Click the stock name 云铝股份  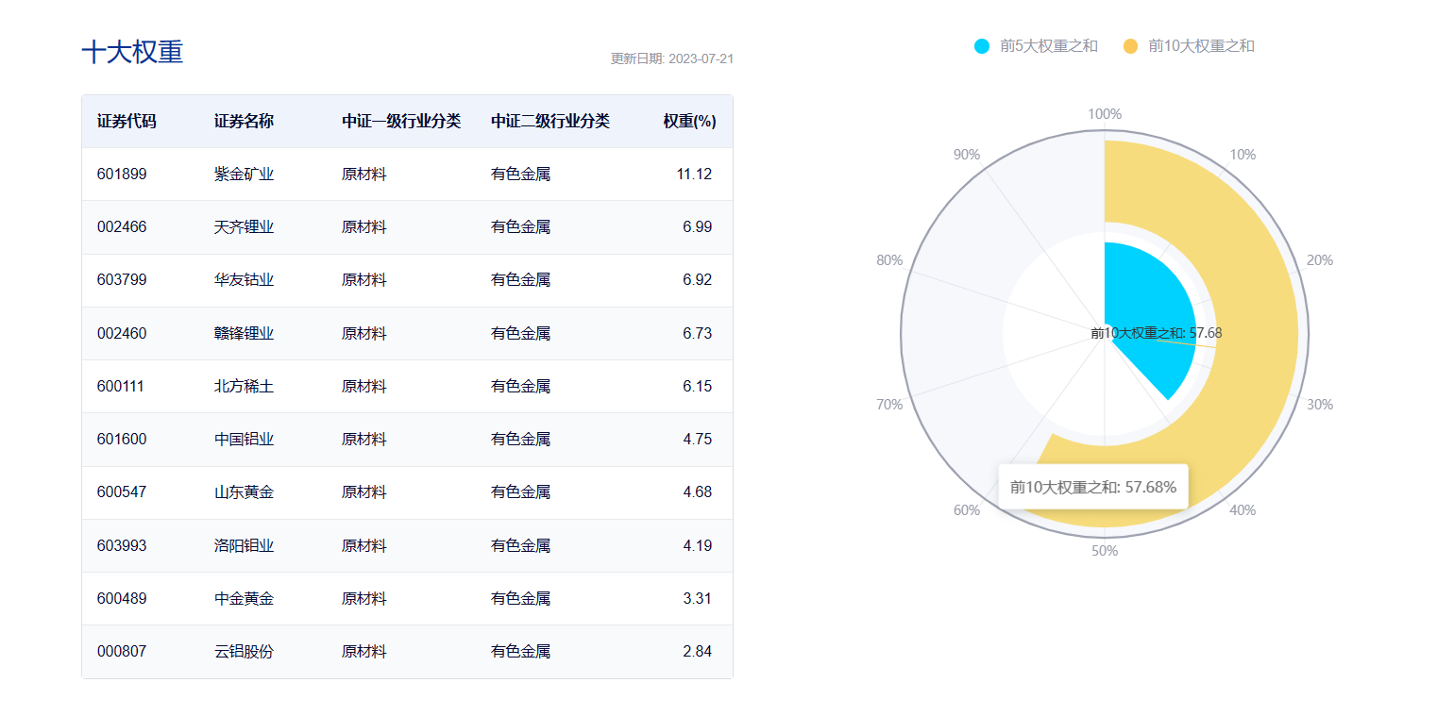244,652
